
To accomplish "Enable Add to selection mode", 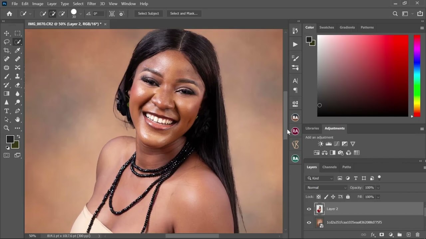I will [52, 14].
